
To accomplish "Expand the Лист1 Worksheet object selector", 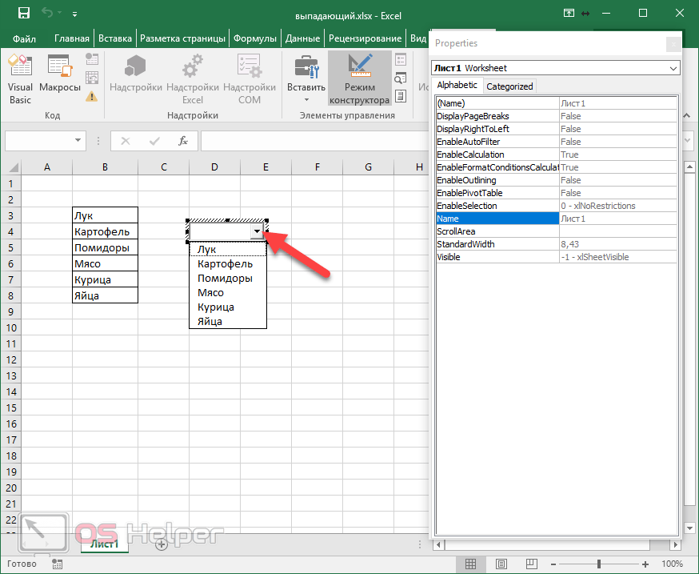I will [x=673, y=69].
